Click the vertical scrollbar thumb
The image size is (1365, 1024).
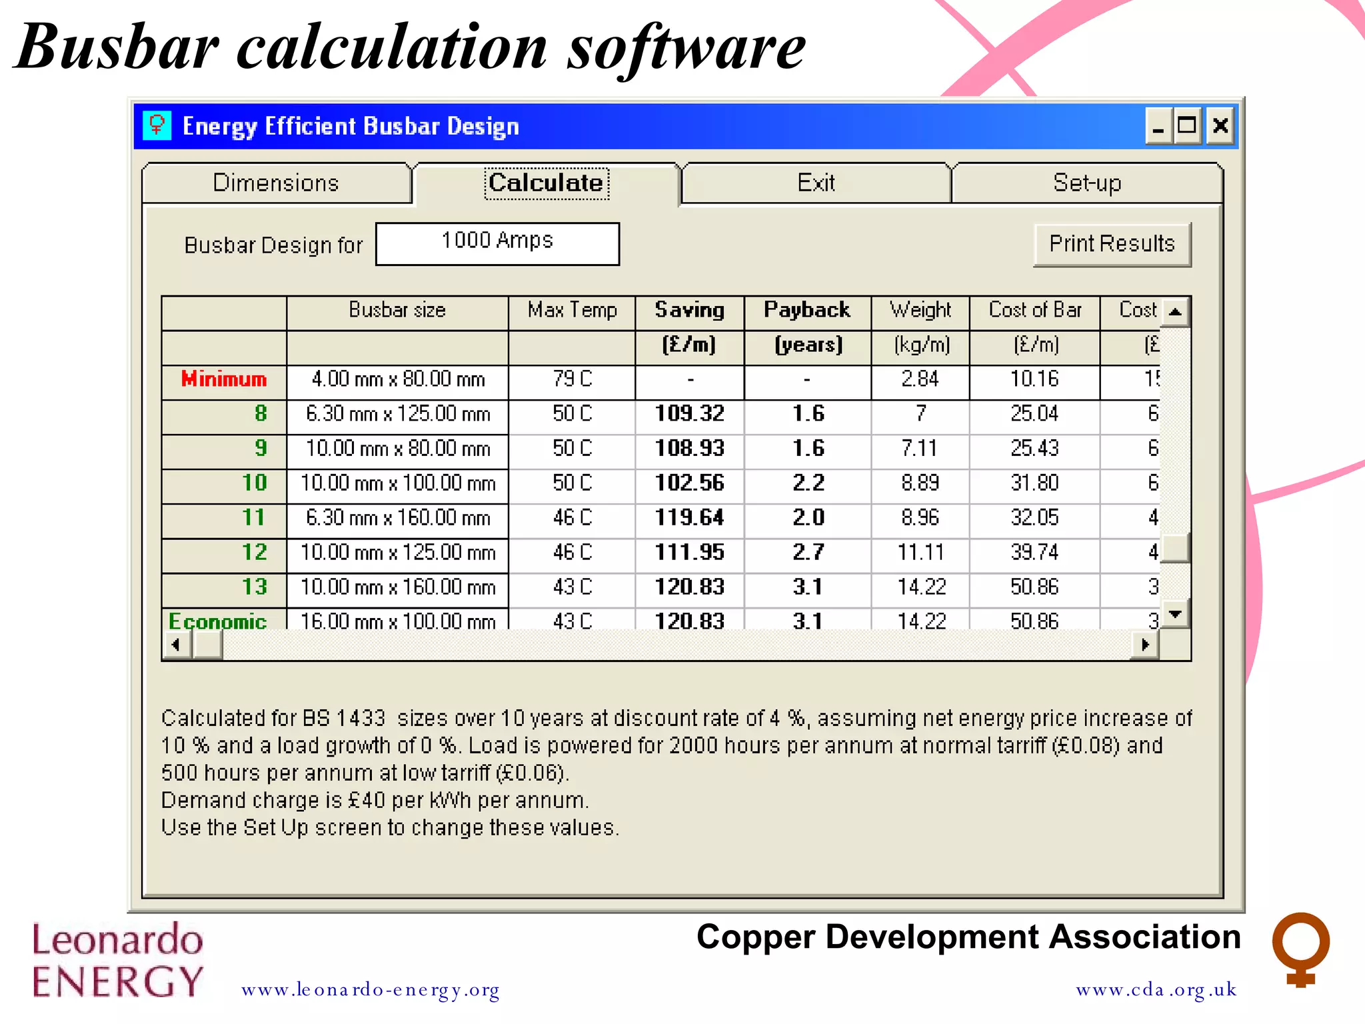click(1176, 548)
